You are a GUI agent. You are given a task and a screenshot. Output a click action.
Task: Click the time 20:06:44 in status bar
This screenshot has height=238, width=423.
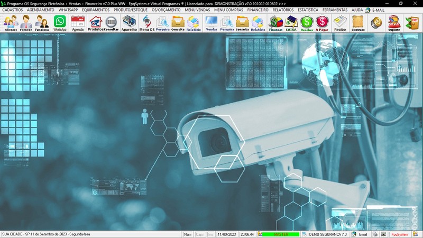coord(247,234)
